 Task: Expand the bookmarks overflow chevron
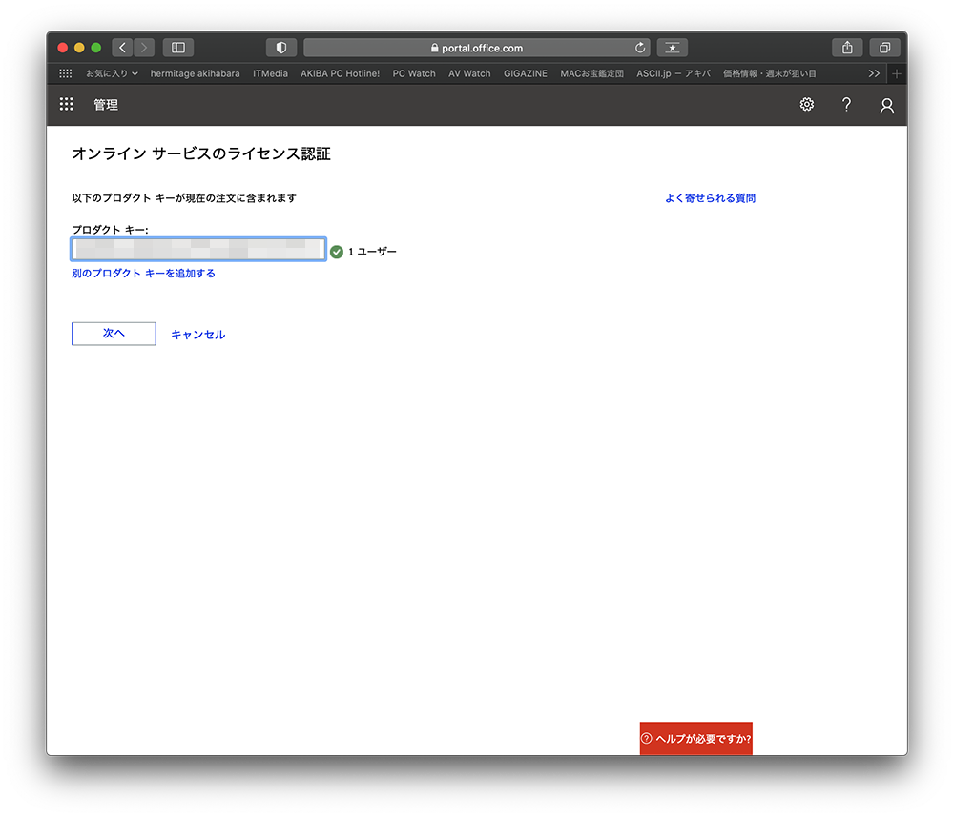coord(873,73)
